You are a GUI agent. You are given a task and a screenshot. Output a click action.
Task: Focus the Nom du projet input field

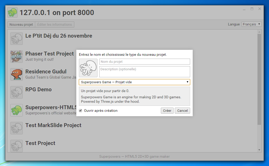pos(145,61)
